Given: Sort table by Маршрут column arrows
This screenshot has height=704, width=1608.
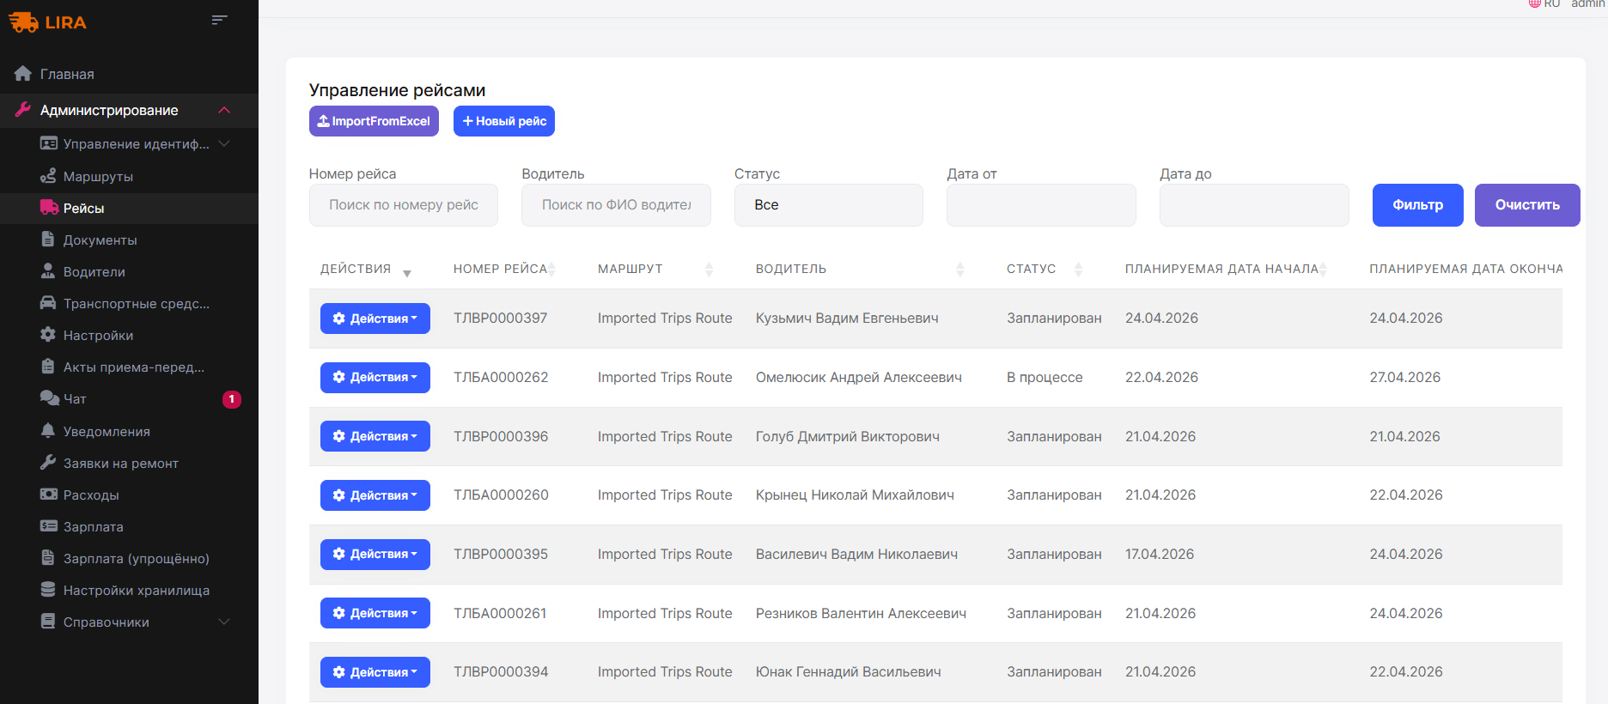Looking at the screenshot, I should (709, 270).
